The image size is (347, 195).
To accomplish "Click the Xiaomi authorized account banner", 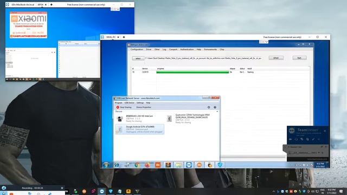I will click(29, 36).
